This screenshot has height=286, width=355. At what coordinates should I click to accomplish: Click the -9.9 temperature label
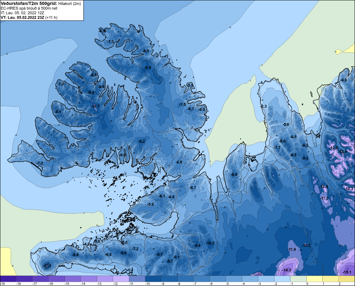tap(148, 68)
